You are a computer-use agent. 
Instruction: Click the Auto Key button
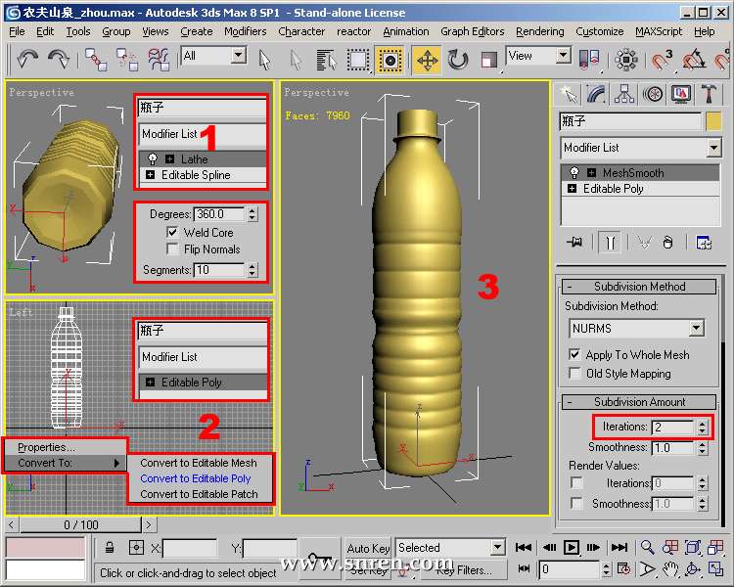368,548
